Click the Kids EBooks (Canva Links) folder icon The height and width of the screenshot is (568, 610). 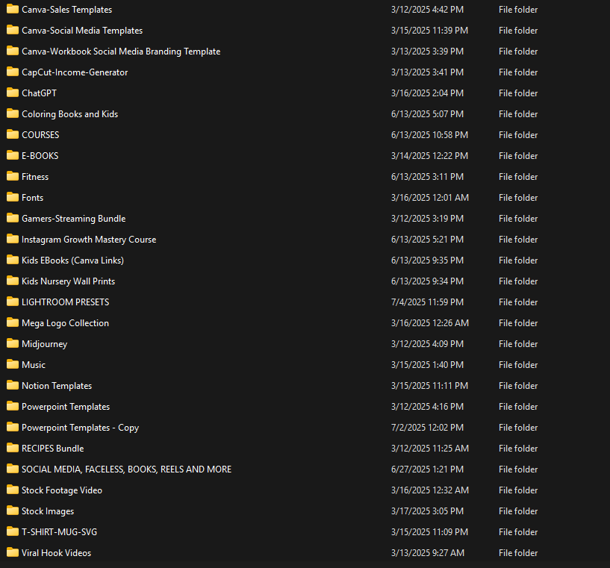13,260
